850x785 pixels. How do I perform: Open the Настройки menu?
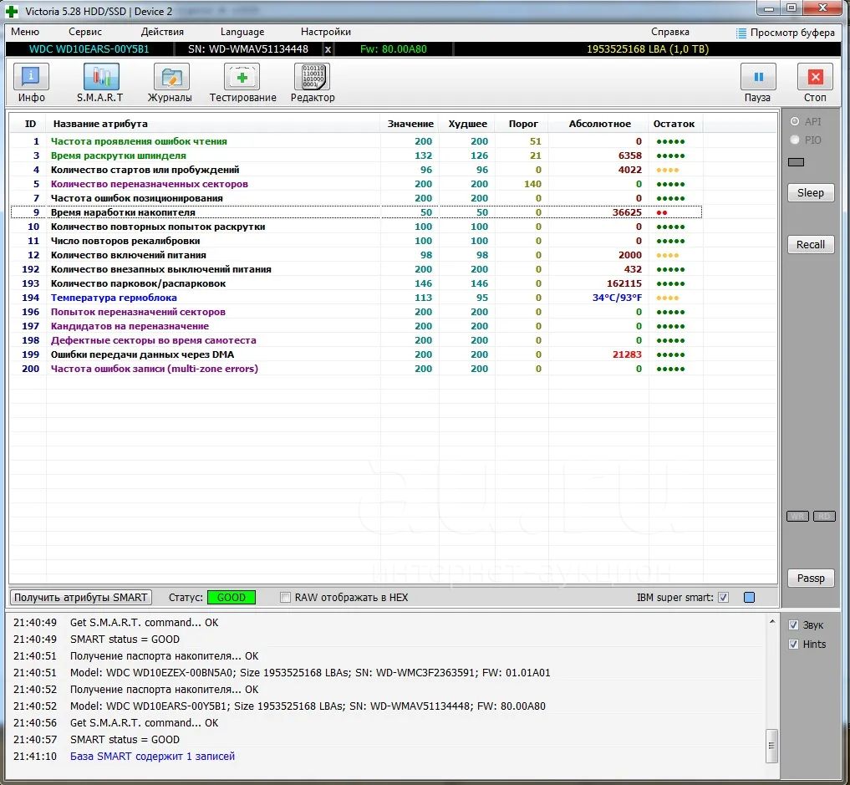[326, 32]
